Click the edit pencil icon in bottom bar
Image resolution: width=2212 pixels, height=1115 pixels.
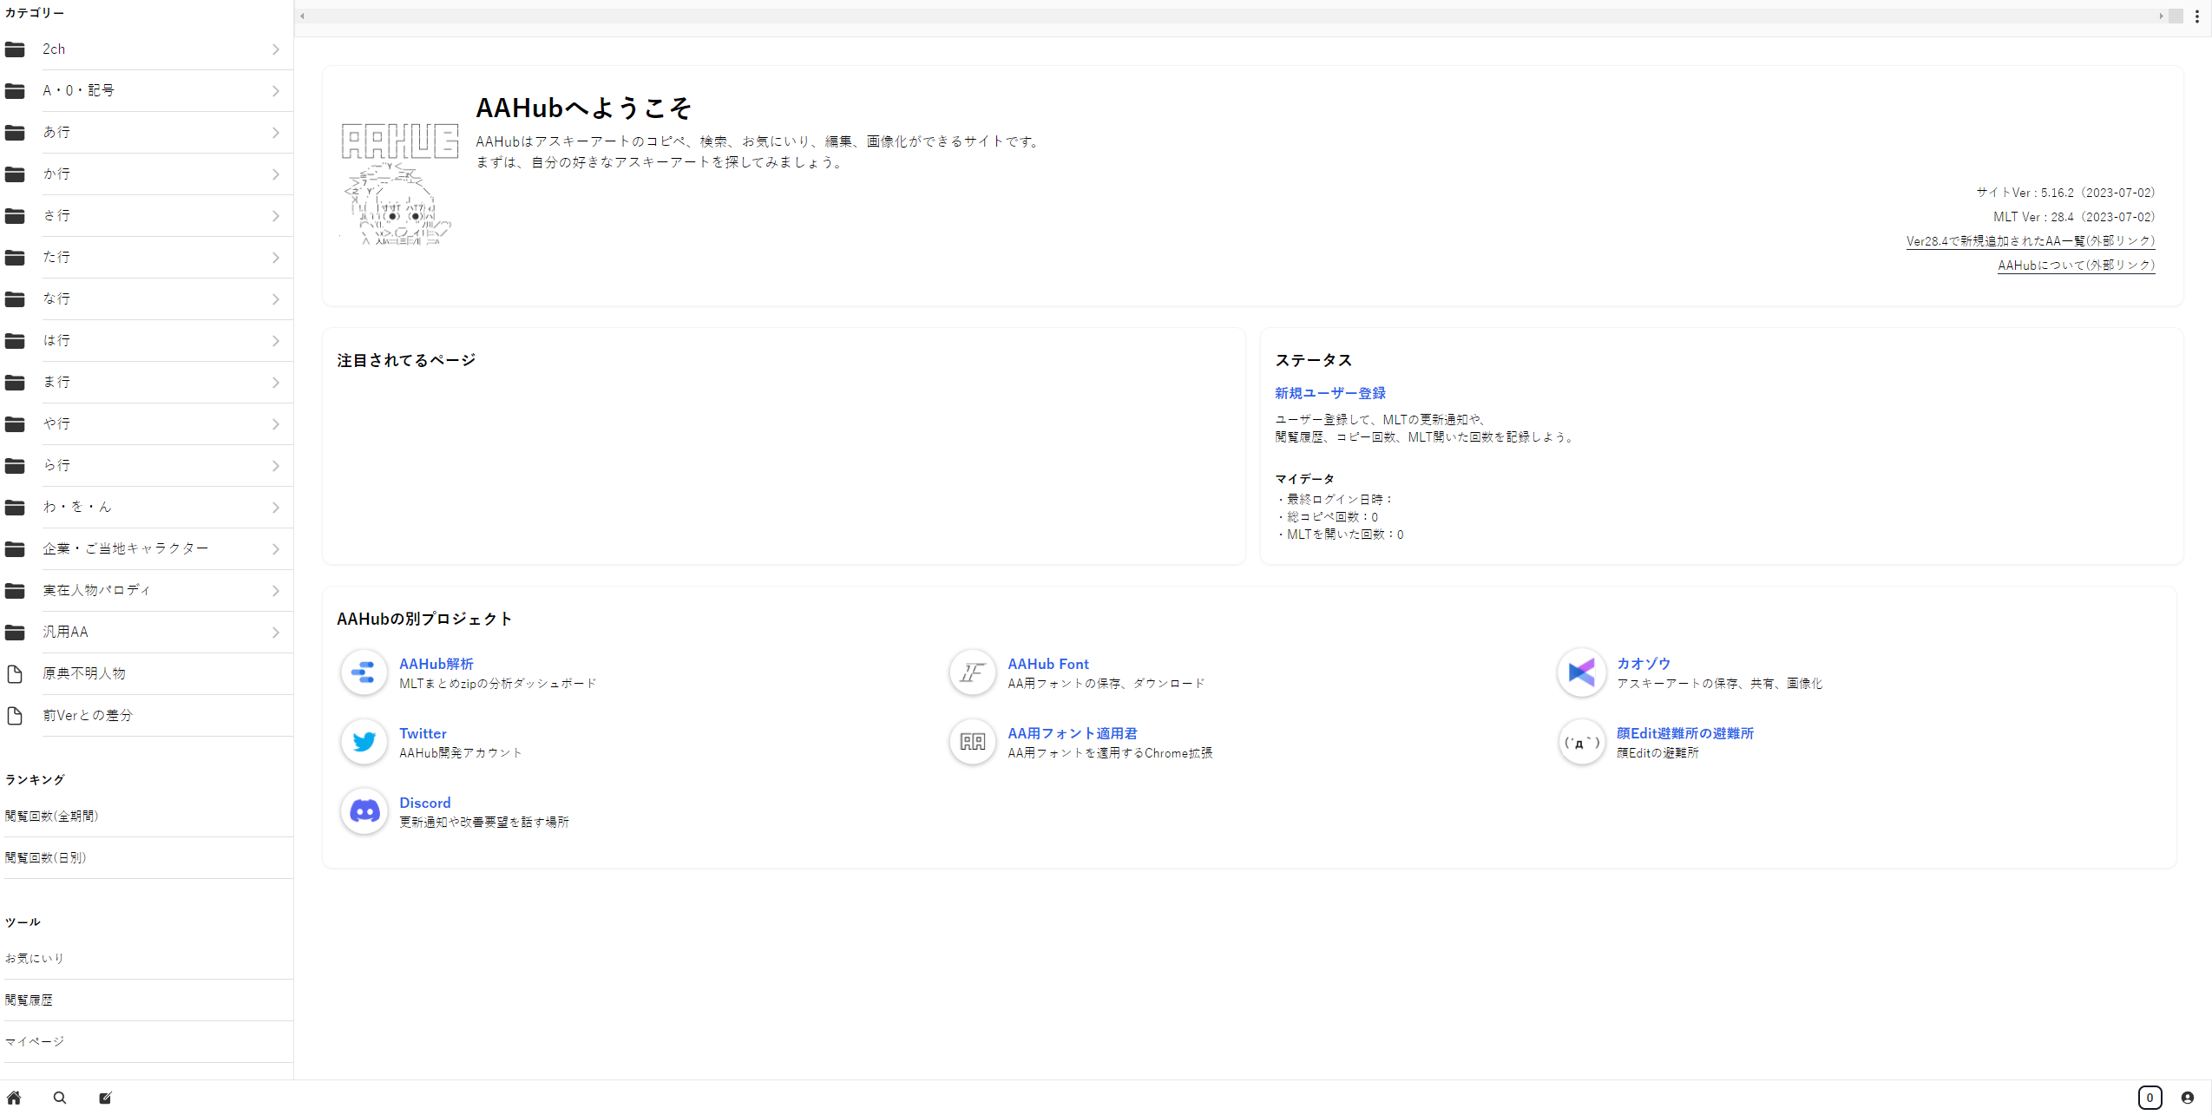pos(105,1098)
